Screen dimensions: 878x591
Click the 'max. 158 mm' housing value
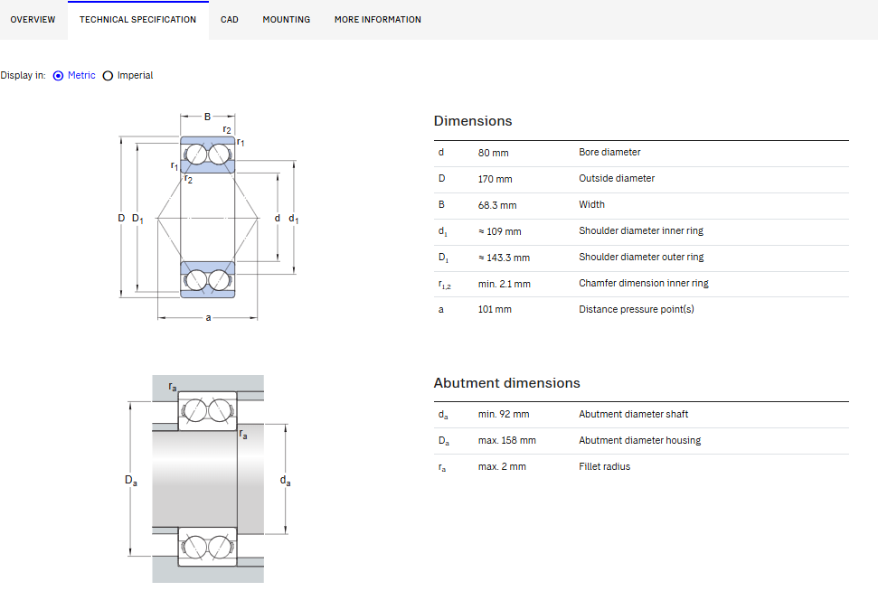click(506, 440)
